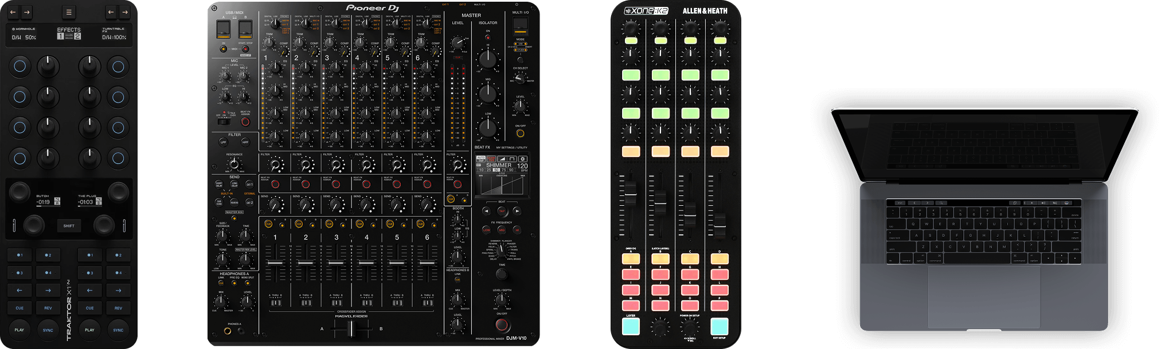Image resolution: width=1161 pixels, height=349 pixels.
Task: Select the Long Delay send effect
Action: coord(234,185)
